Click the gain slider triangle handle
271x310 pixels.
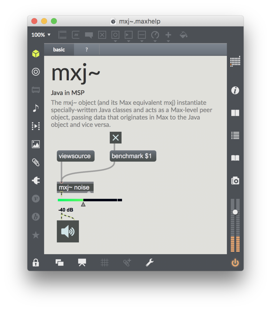[x=83, y=204]
